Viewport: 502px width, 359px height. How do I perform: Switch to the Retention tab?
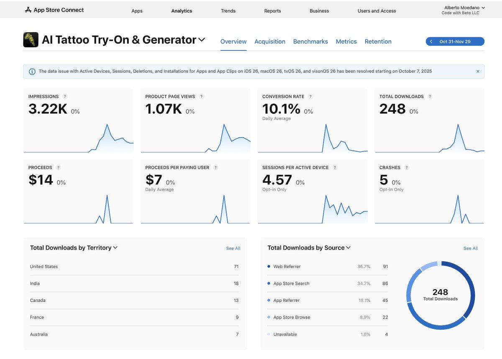point(378,41)
